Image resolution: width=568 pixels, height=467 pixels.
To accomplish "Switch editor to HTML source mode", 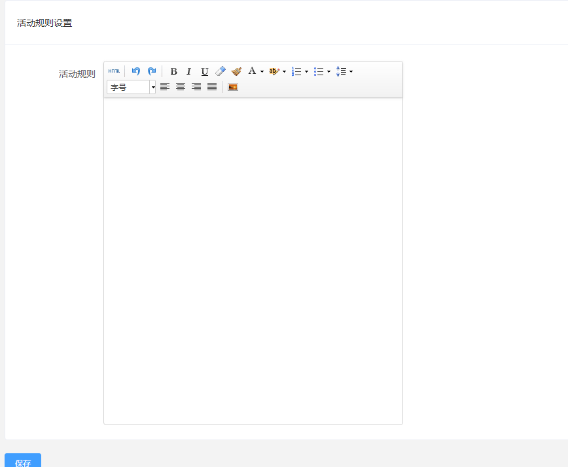I will click(x=114, y=71).
